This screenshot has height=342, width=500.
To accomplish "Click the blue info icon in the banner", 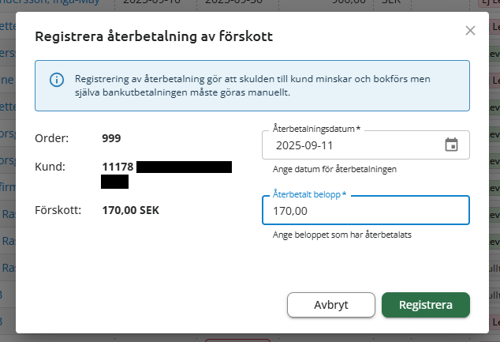I will pyautogui.click(x=56, y=80).
